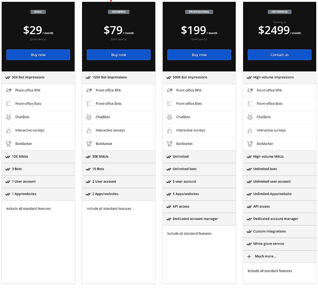Select the ENTERPRISE plan badge
Screen dimensions: 318x288
click(x=279, y=12)
